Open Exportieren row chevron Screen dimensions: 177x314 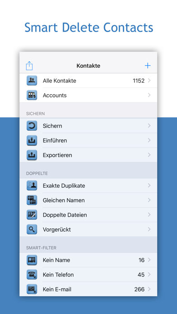click(x=149, y=155)
